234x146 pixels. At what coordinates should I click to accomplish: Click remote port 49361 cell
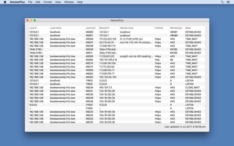point(174,32)
